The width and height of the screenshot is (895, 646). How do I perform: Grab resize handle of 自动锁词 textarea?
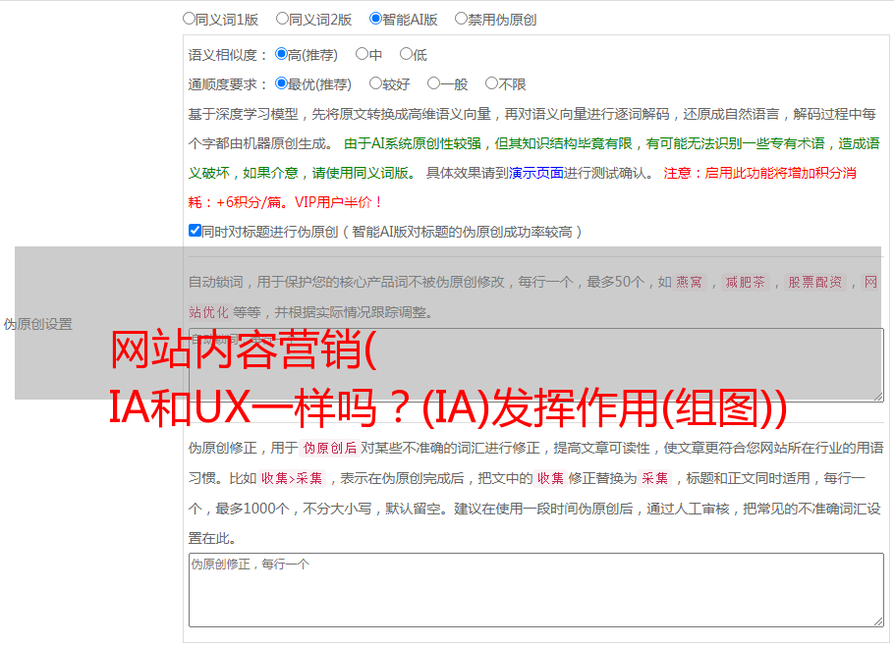(x=878, y=397)
